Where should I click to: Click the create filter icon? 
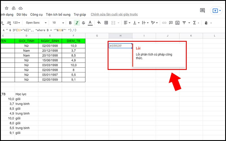pyautogui.click(x=184, y=23)
